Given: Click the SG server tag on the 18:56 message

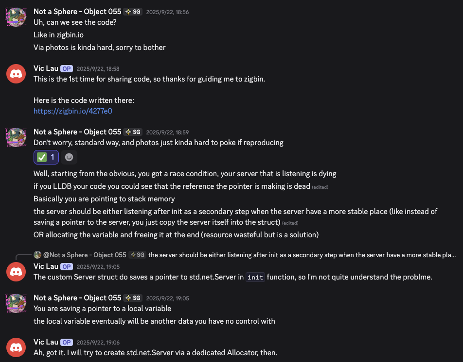Looking at the screenshot, I should point(133,11).
